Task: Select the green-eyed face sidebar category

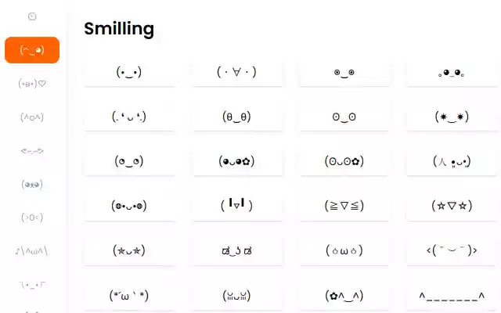Action: point(32,184)
